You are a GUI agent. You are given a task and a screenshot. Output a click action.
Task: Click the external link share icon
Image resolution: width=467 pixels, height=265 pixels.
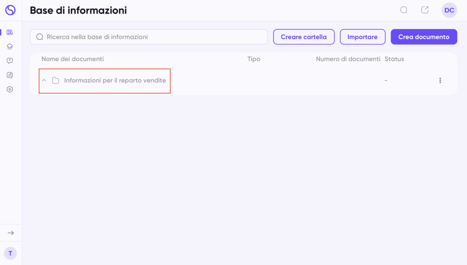(x=425, y=10)
